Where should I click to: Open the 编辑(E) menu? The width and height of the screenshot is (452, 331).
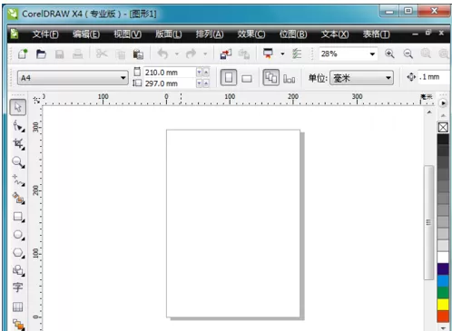[86, 34]
